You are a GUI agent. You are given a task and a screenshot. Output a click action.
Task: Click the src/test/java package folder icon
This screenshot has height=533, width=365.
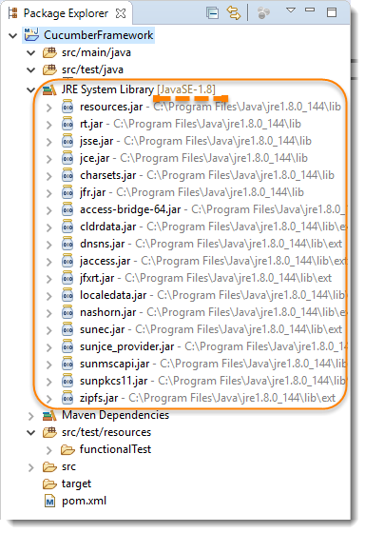49,69
